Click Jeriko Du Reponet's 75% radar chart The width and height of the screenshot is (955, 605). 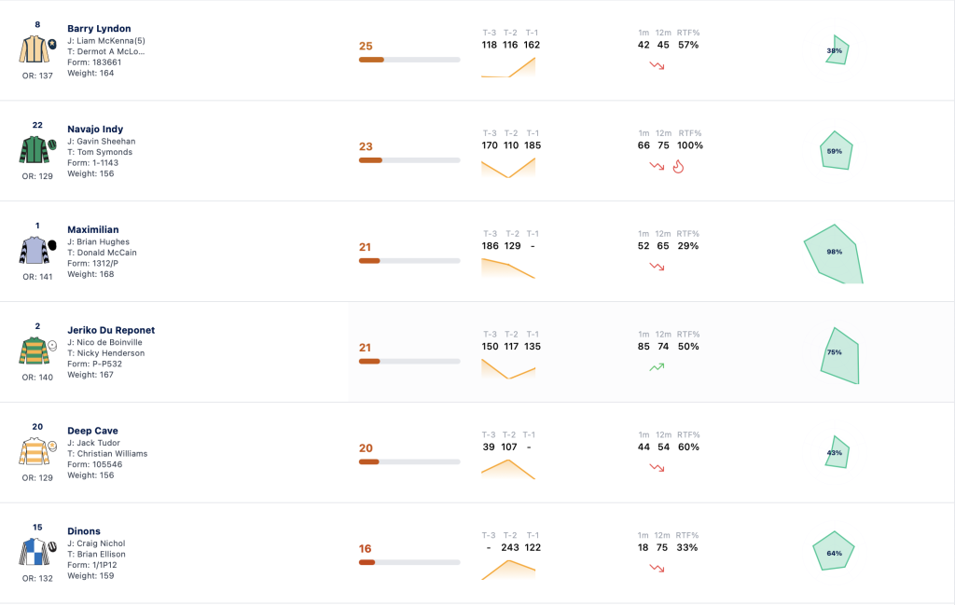point(840,355)
